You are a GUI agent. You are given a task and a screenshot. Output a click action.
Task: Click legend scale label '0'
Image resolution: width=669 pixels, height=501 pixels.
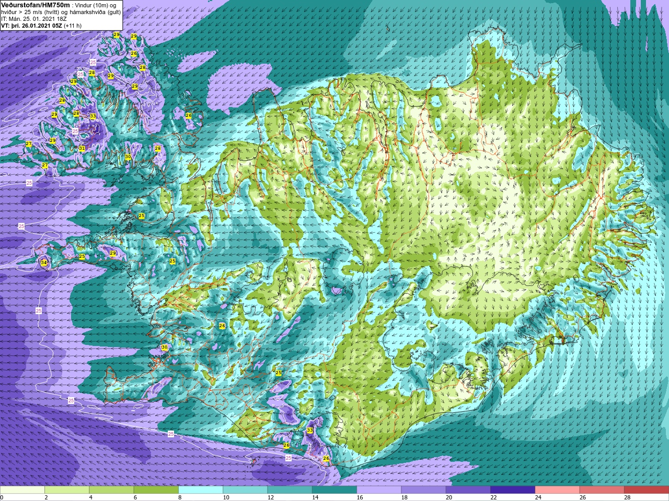[x=2, y=497]
